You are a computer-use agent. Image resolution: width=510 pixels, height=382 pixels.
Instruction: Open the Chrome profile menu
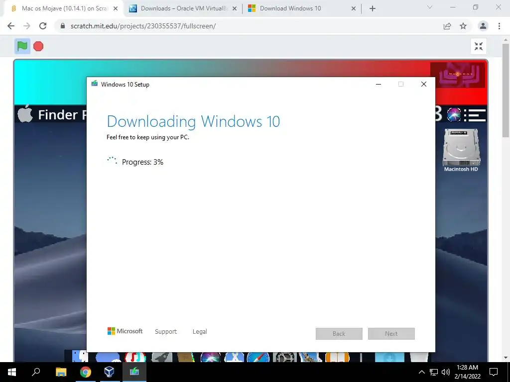pyautogui.click(x=483, y=26)
